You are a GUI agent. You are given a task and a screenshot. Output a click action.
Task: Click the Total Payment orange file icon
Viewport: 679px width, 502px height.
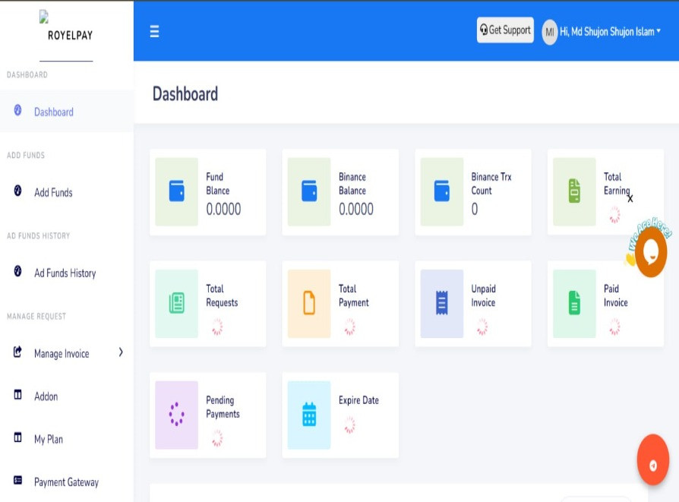click(309, 303)
